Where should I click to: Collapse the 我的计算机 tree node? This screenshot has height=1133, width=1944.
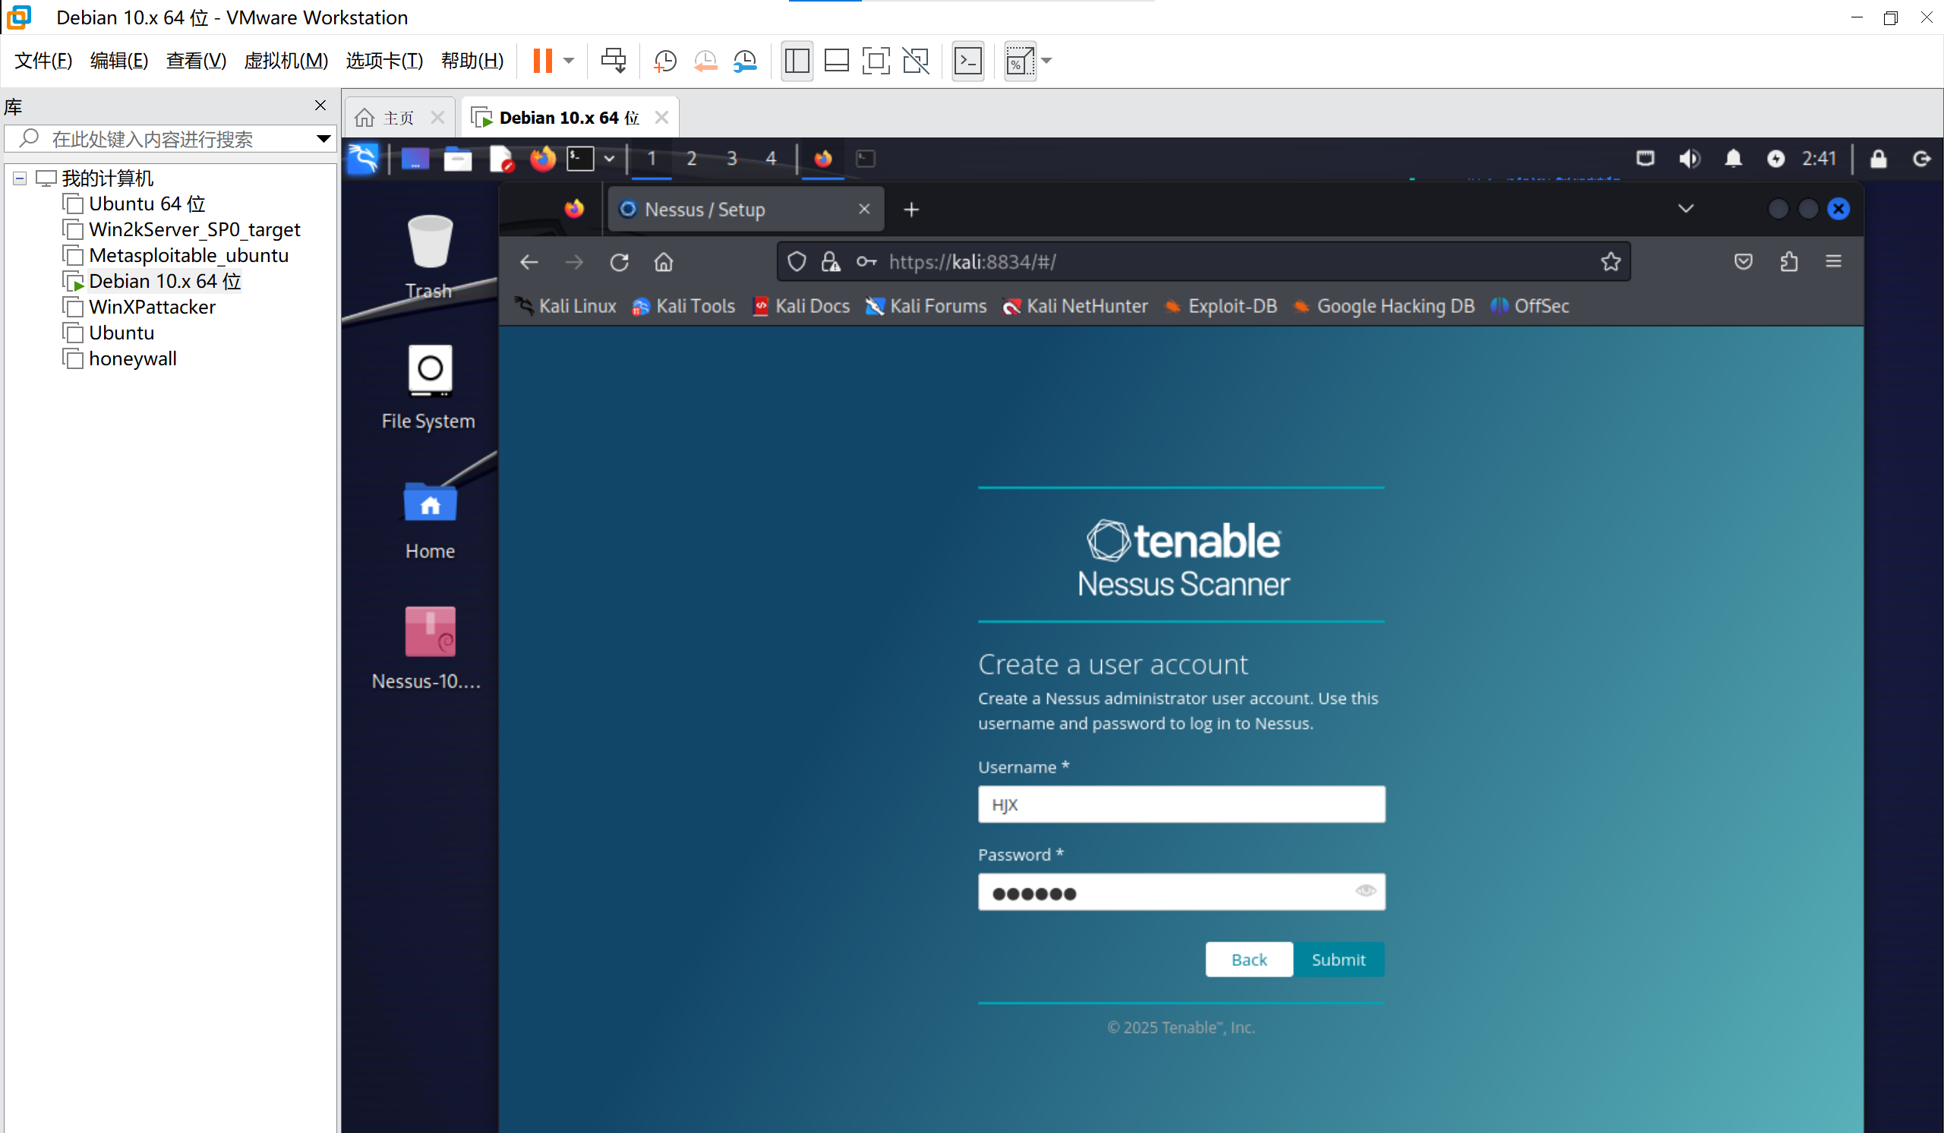pos(20,178)
